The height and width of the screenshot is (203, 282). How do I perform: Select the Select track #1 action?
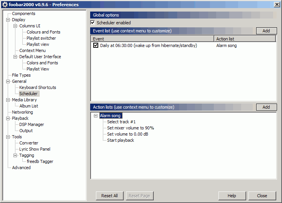(121, 122)
